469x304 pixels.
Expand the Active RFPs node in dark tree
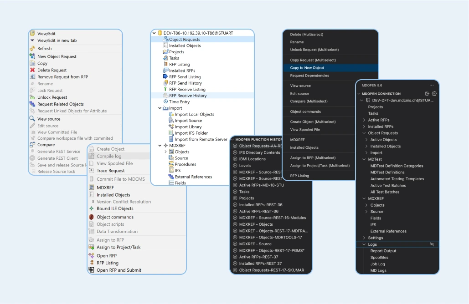(x=364, y=120)
